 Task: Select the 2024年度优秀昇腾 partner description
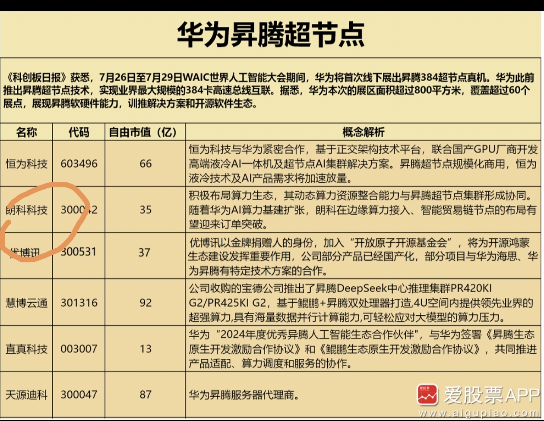[363, 348]
